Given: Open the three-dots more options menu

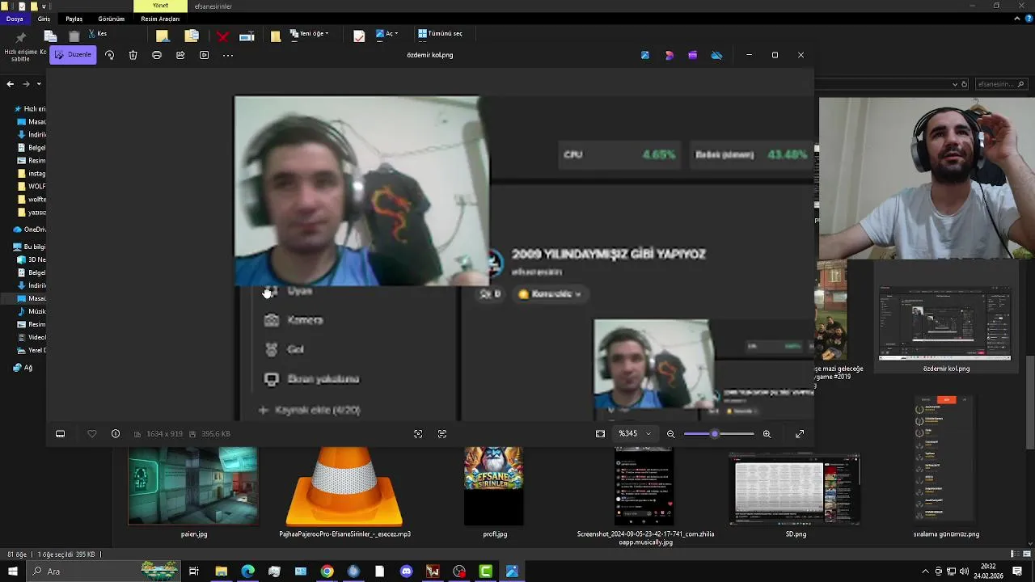Looking at the screenshot, I should click(228, 55).
